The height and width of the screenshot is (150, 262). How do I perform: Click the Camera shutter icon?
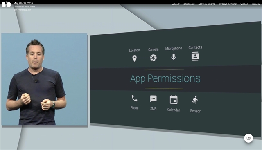click(153, 58)
